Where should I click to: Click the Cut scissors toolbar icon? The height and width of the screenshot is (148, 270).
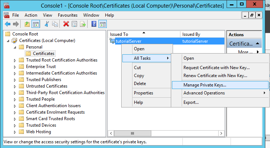(x=46, y=24)
